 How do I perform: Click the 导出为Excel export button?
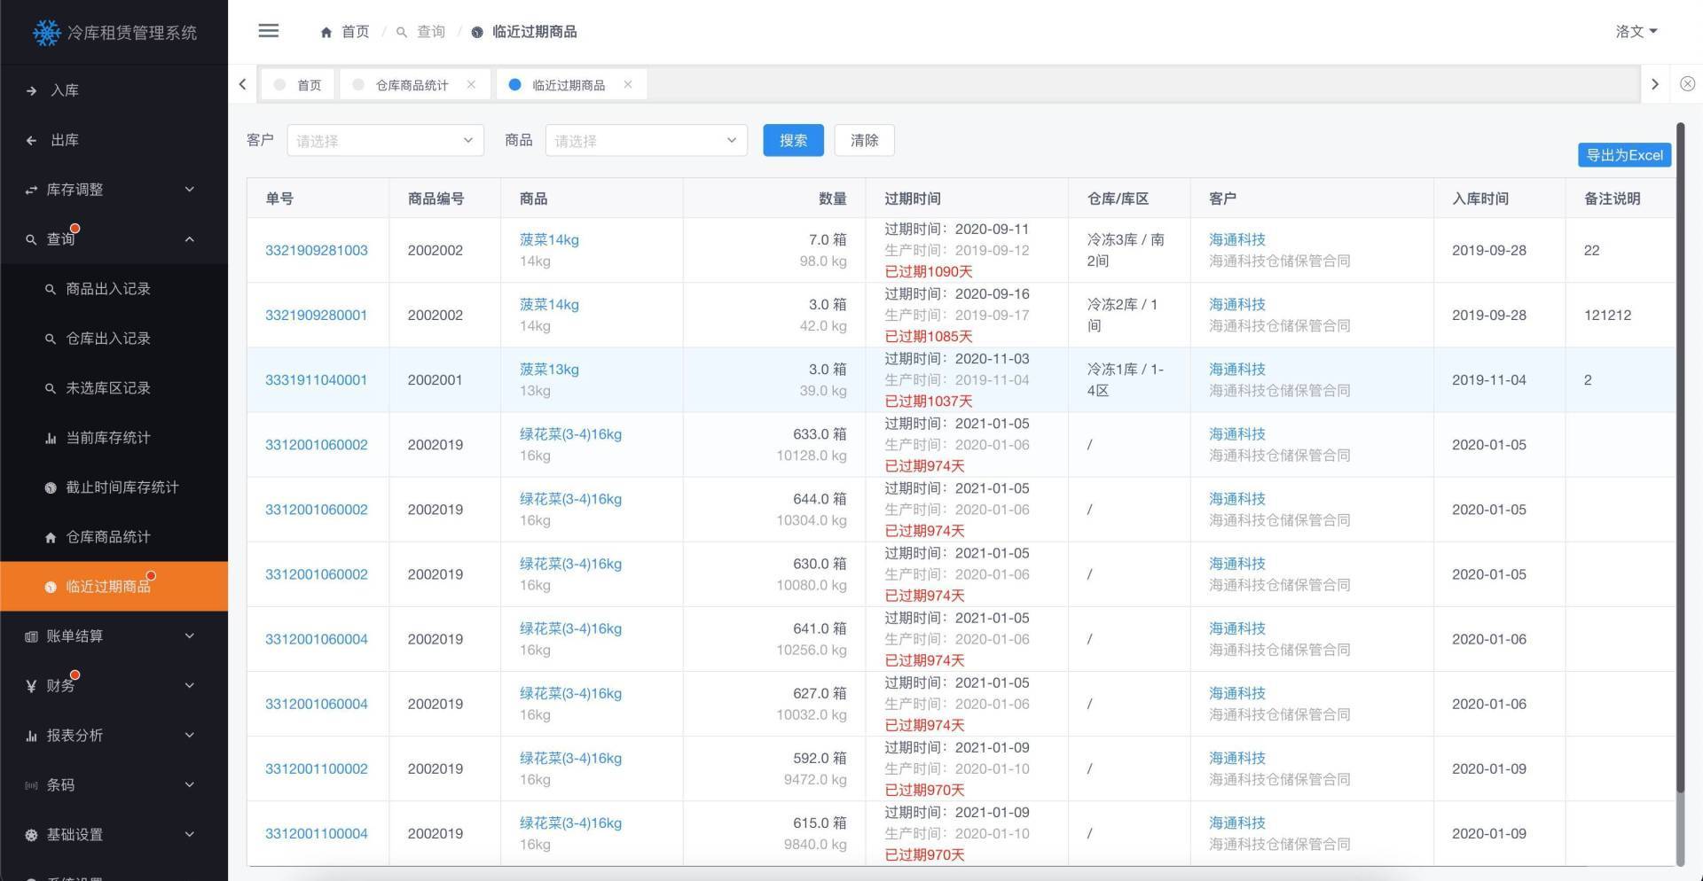click(1623, 154)
